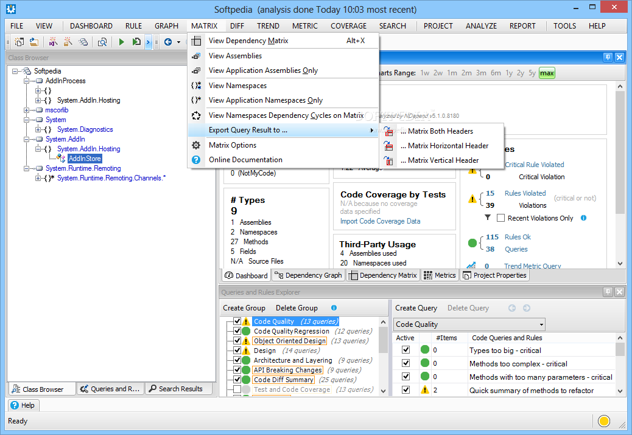The height and width of the screenshot is (435, 632).
Task: Open the DASHBOARD menu
Action: click(91, 26)
